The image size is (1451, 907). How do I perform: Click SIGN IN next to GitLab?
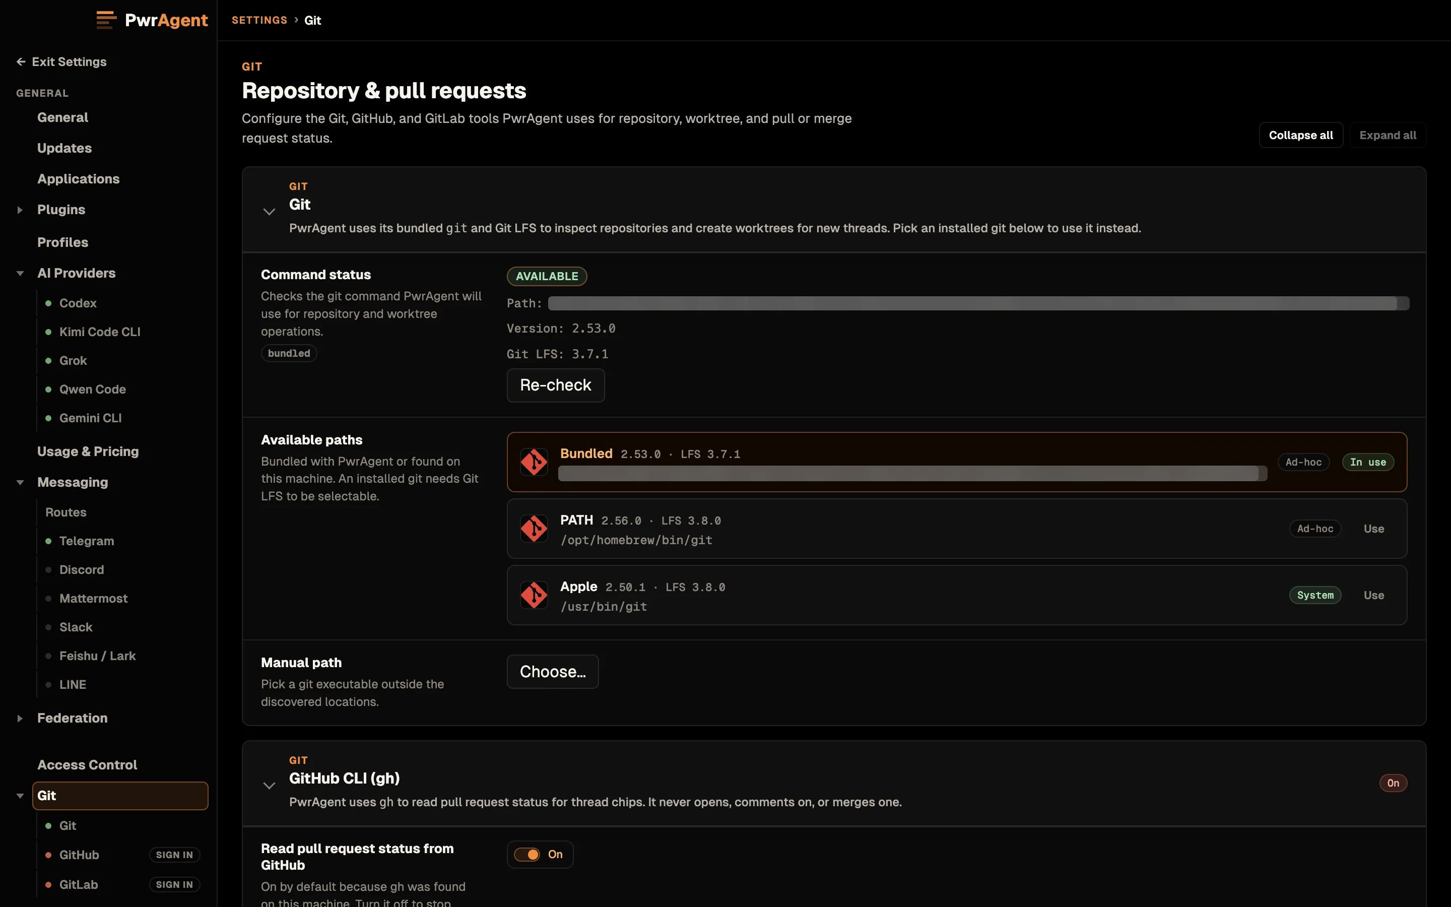[174, 884]
